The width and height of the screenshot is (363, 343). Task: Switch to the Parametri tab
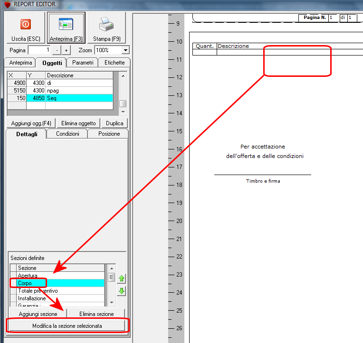83,63
